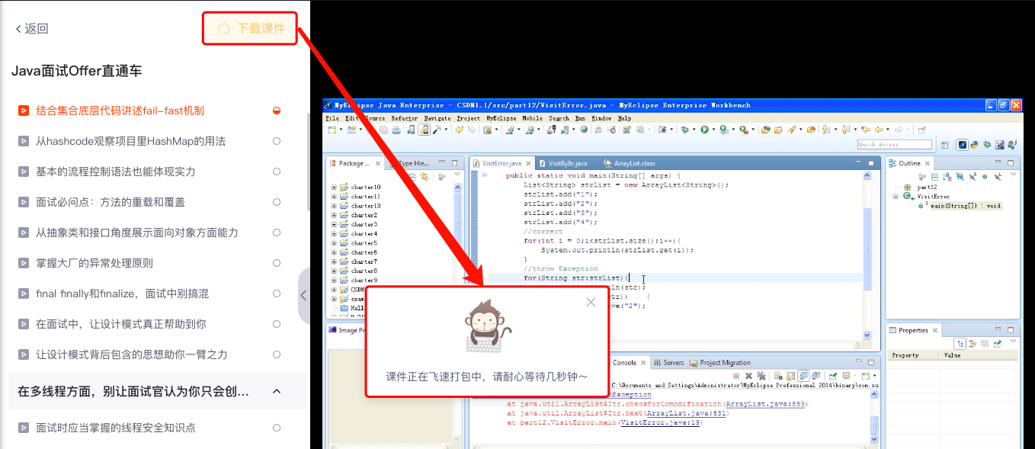This screenshot has width=1035, height=449.
Task: Click the course list scrollbar
Action: [x=308, y=162]
